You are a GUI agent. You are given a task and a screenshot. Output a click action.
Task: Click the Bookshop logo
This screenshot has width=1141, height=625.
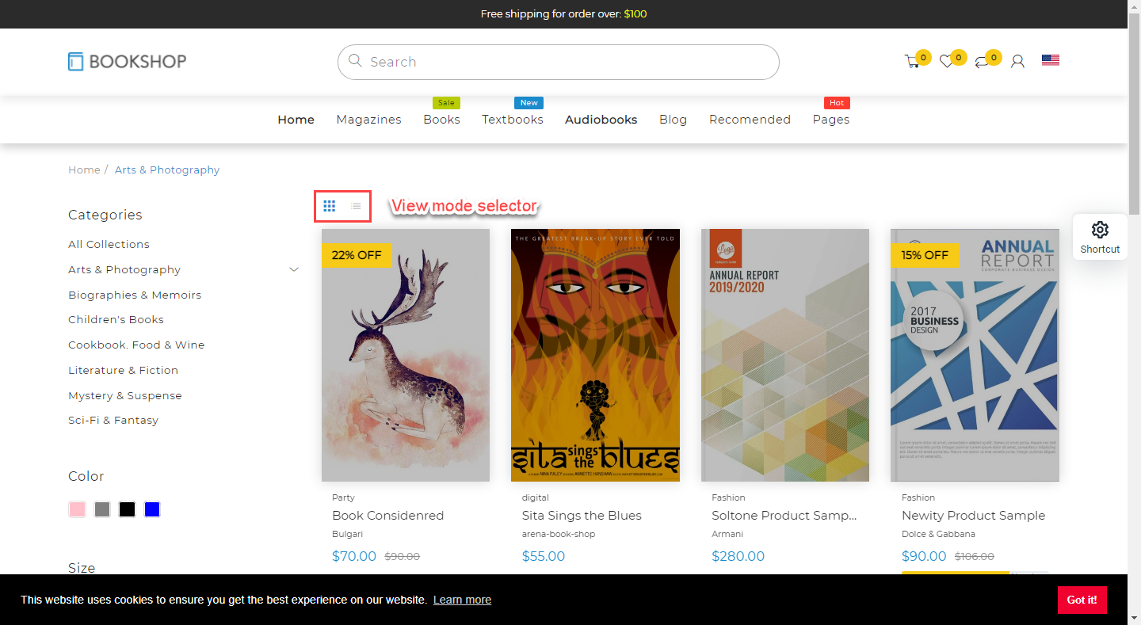(127, 61)
